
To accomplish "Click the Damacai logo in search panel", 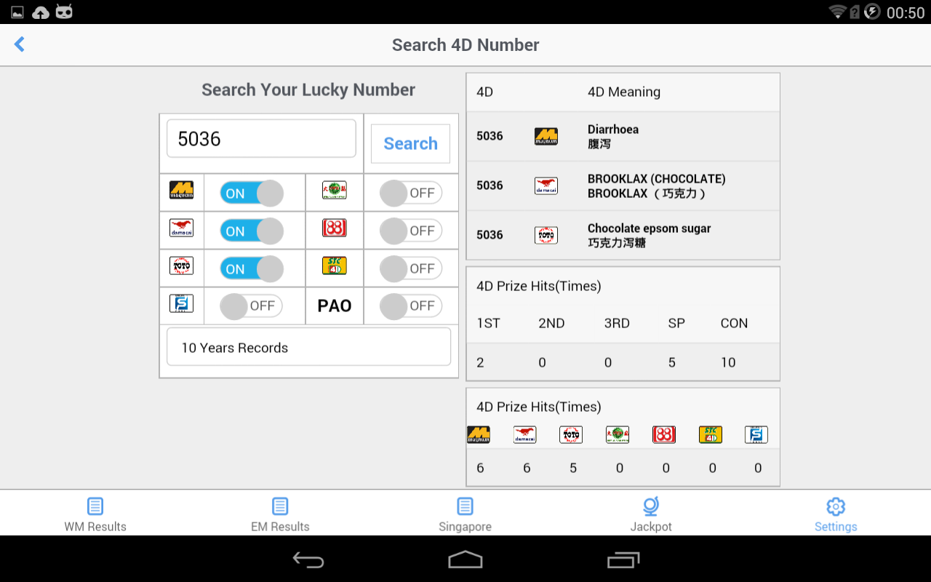I will point(181,228).
